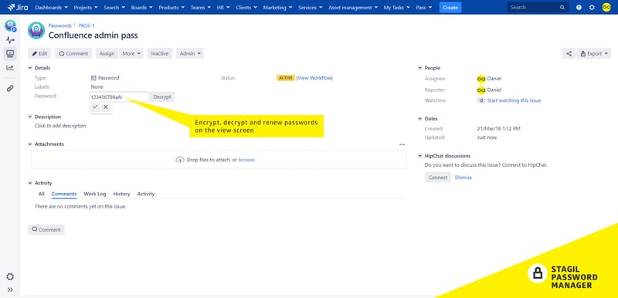
Task: Cancel password edit with the X icon
Action: pyautogui.click(x=106, y=107)
